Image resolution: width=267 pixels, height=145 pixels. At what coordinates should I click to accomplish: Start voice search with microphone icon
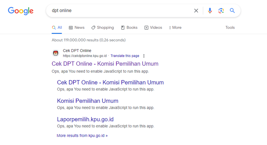(x=210, y=11)
